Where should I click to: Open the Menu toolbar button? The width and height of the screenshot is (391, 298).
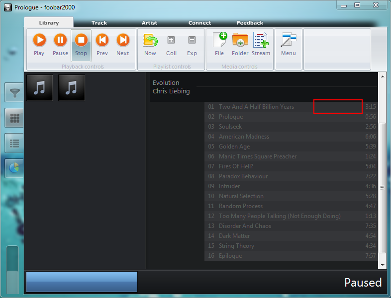(x=289, y=45)
